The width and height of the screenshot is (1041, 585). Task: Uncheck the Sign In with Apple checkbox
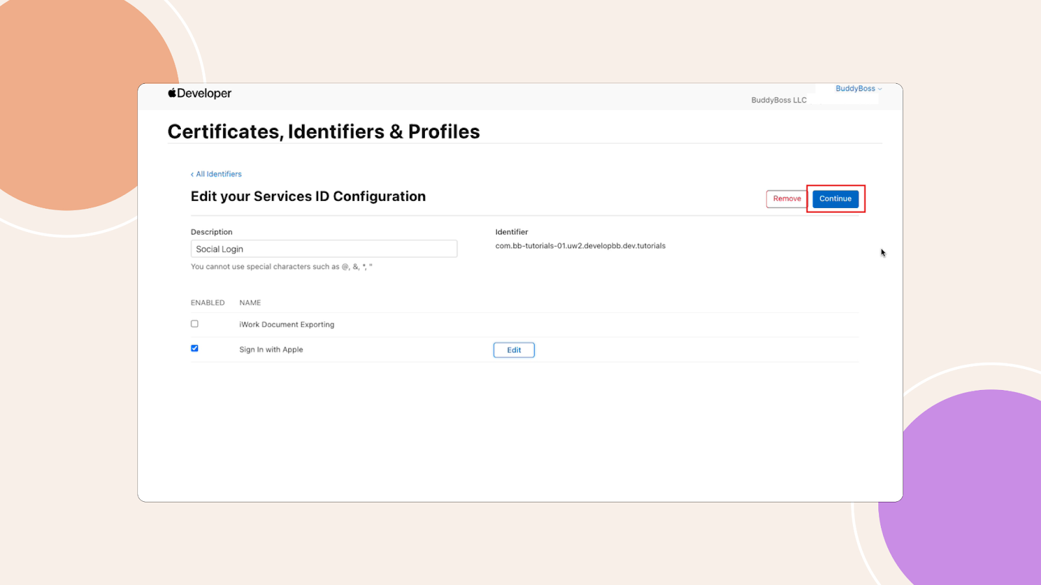click(x=195, y=348)
